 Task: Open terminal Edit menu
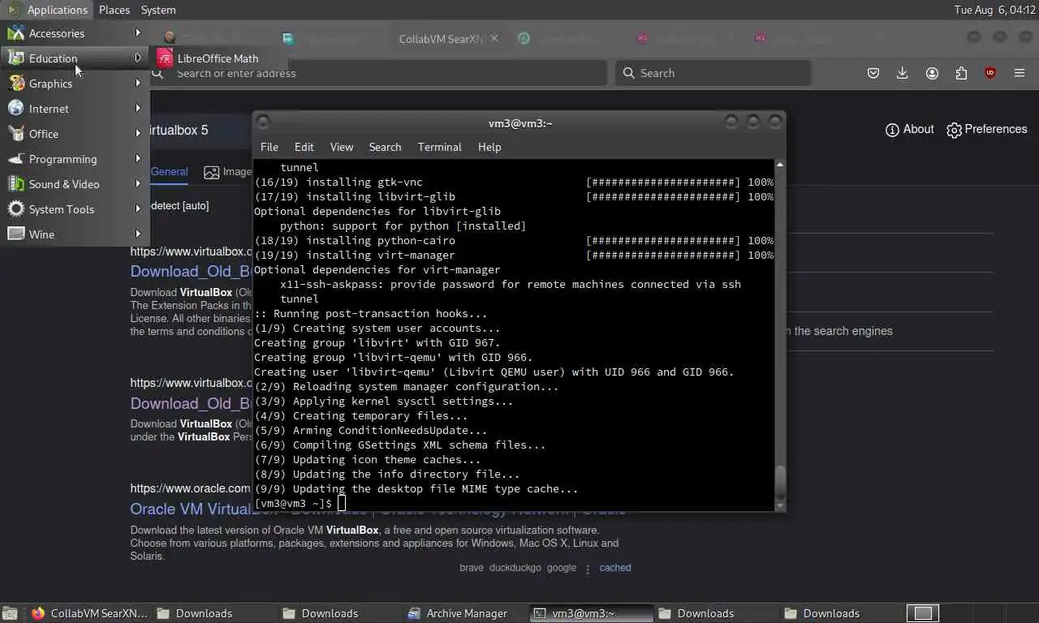click(304, 147)
